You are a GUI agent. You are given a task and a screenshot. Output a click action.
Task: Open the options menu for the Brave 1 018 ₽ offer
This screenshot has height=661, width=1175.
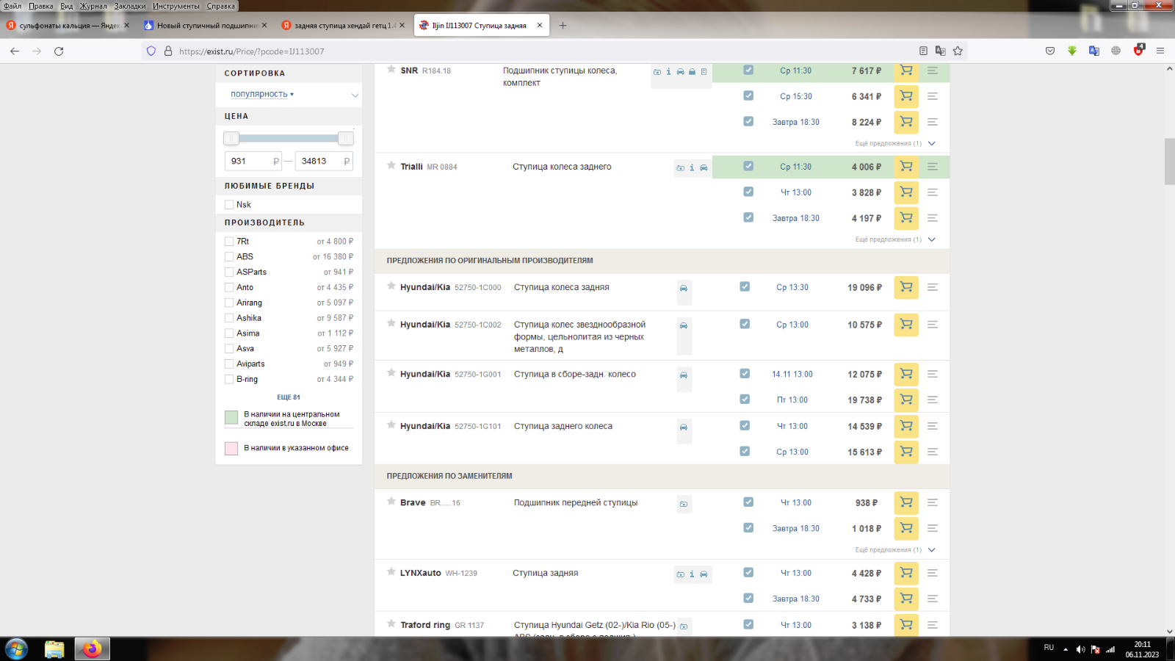click(x=933, y=529)
